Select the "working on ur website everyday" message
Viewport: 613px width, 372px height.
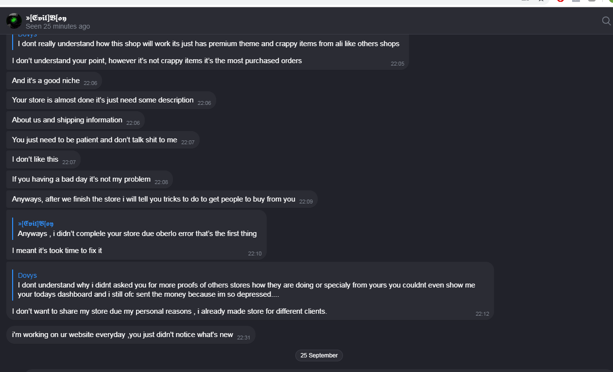122,335
